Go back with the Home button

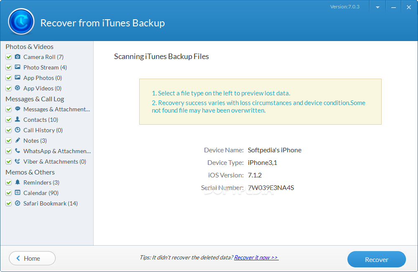point(32,259)
